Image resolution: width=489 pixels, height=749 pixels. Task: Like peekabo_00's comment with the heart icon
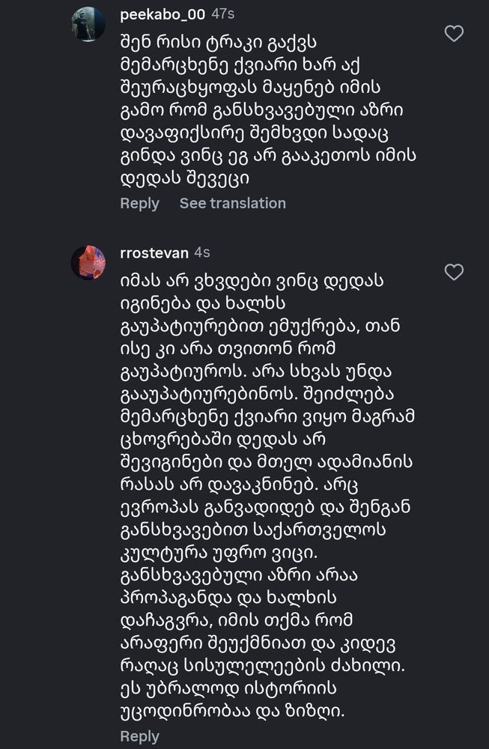click(453, 34)
